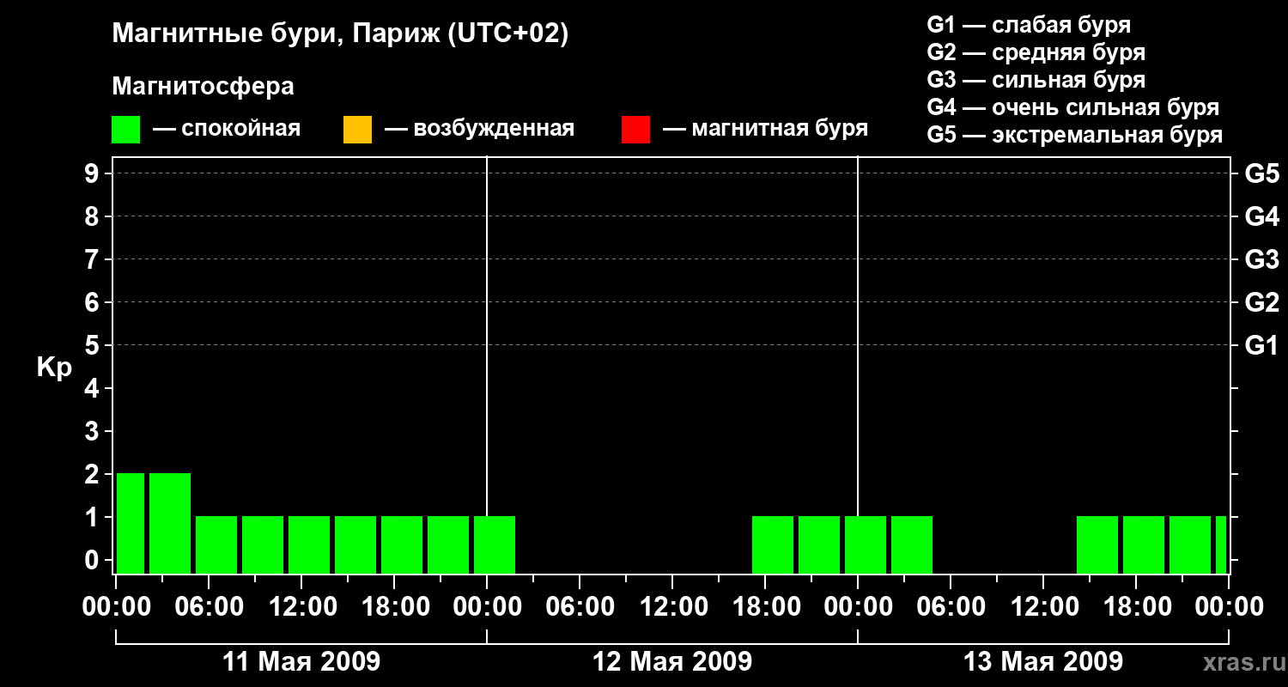
Task: Click the 'Kp' axis title
Action: (x=54, y=368)
